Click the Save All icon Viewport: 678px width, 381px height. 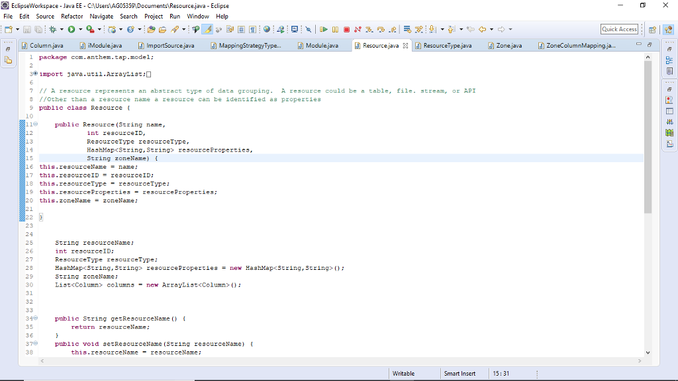point(38,29)
